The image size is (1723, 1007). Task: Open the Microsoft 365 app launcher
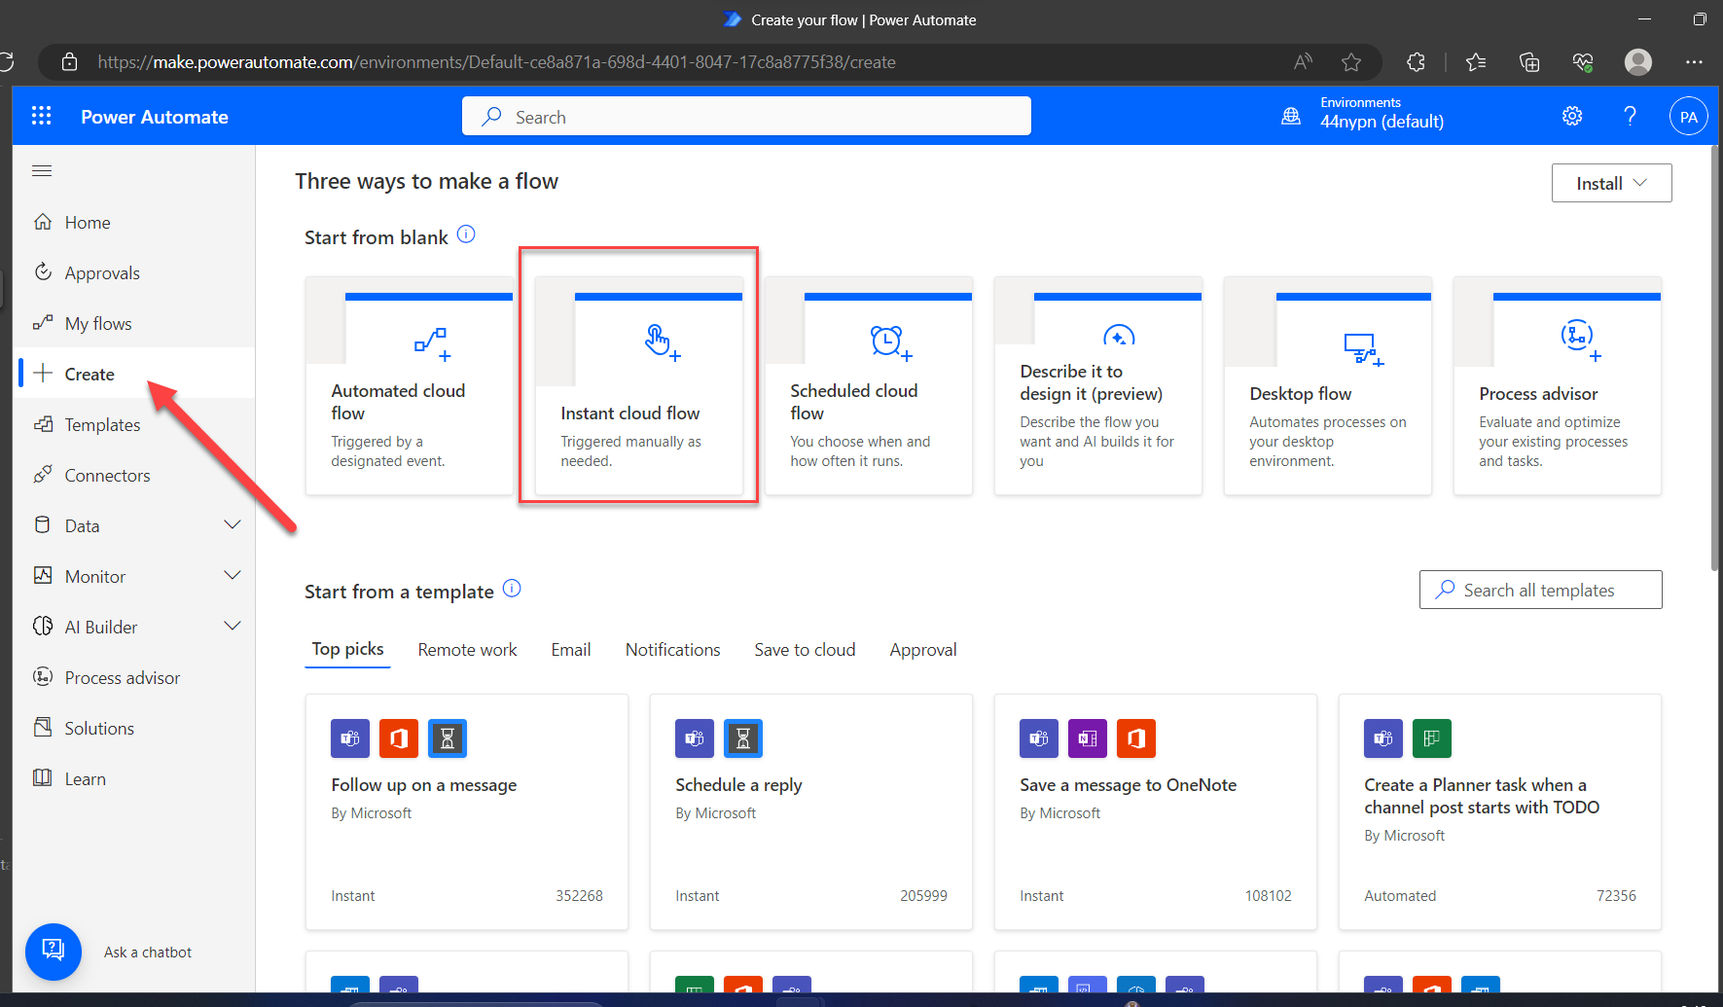tap(41, 115)
